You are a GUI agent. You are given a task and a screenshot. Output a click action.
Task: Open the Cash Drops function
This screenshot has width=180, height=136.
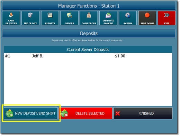(89, 18)
